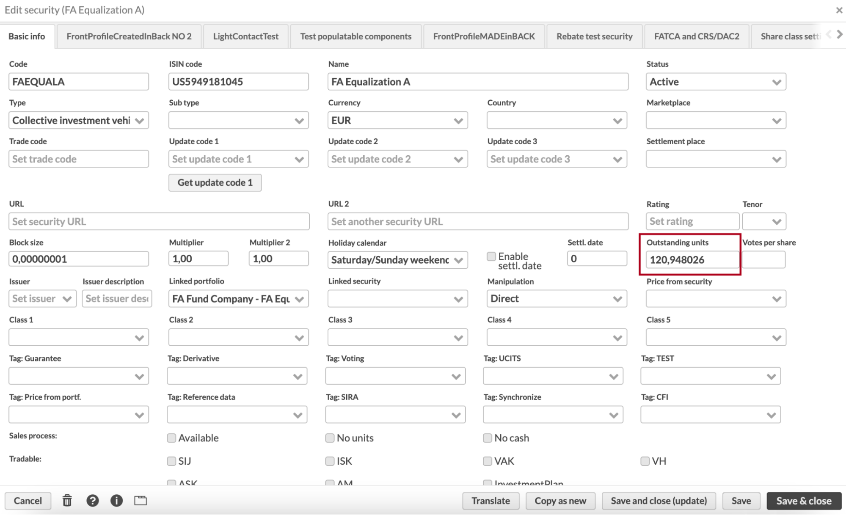Click the Set rating field

point(692,221)
